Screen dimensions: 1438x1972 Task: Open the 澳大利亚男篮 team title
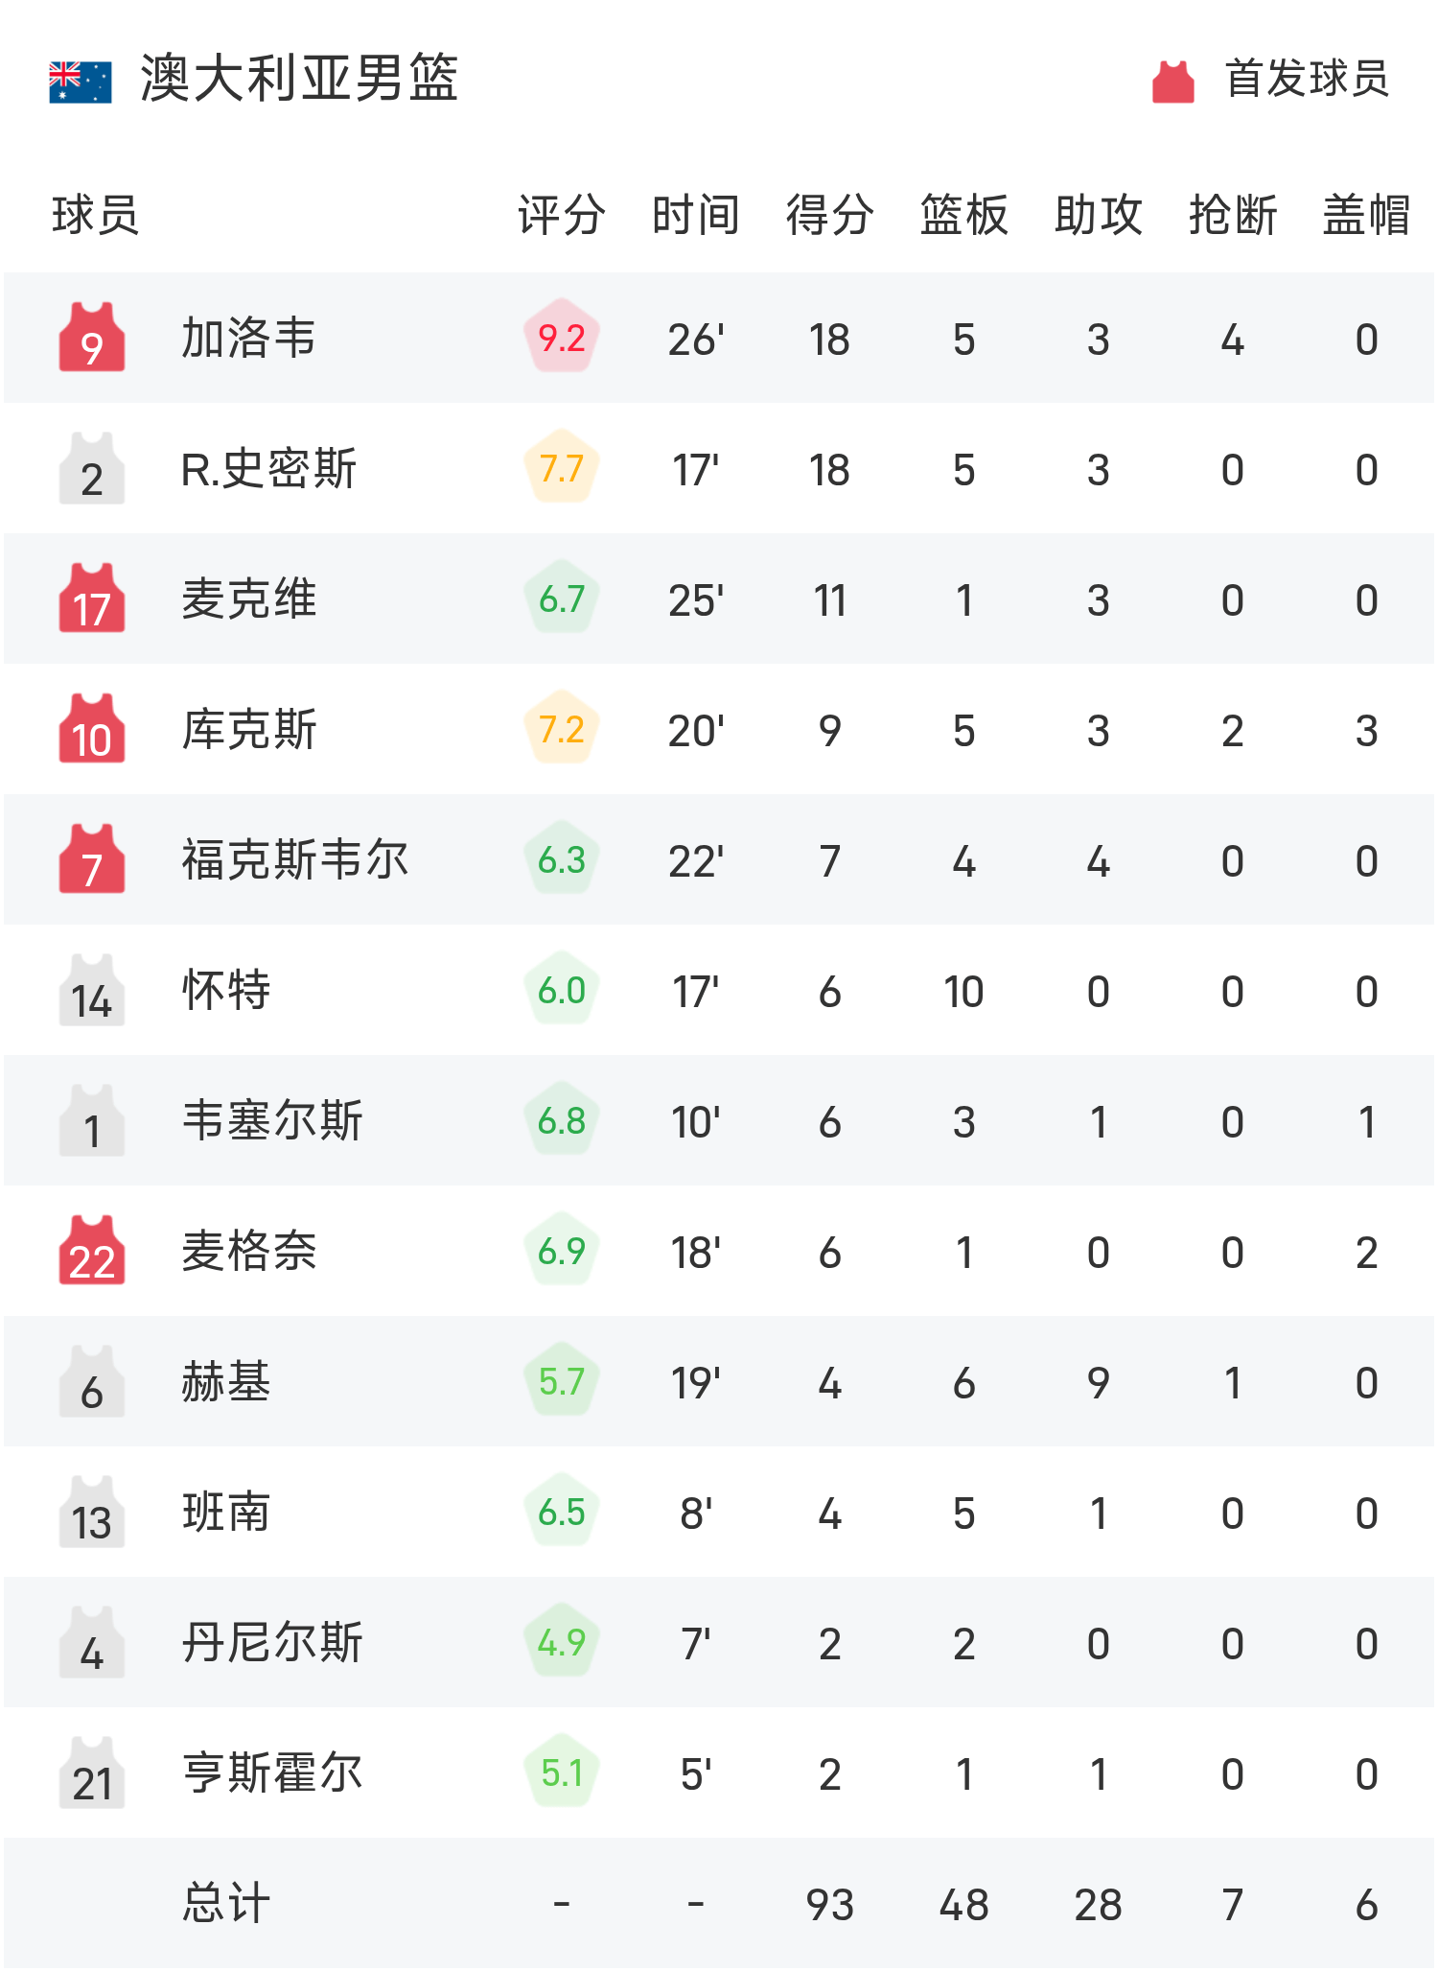point(299,79)
